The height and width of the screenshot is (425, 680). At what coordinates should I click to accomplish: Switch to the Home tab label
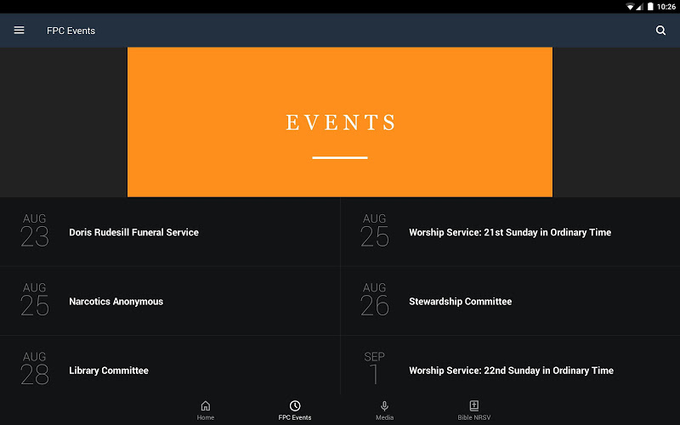click(206, 417)
